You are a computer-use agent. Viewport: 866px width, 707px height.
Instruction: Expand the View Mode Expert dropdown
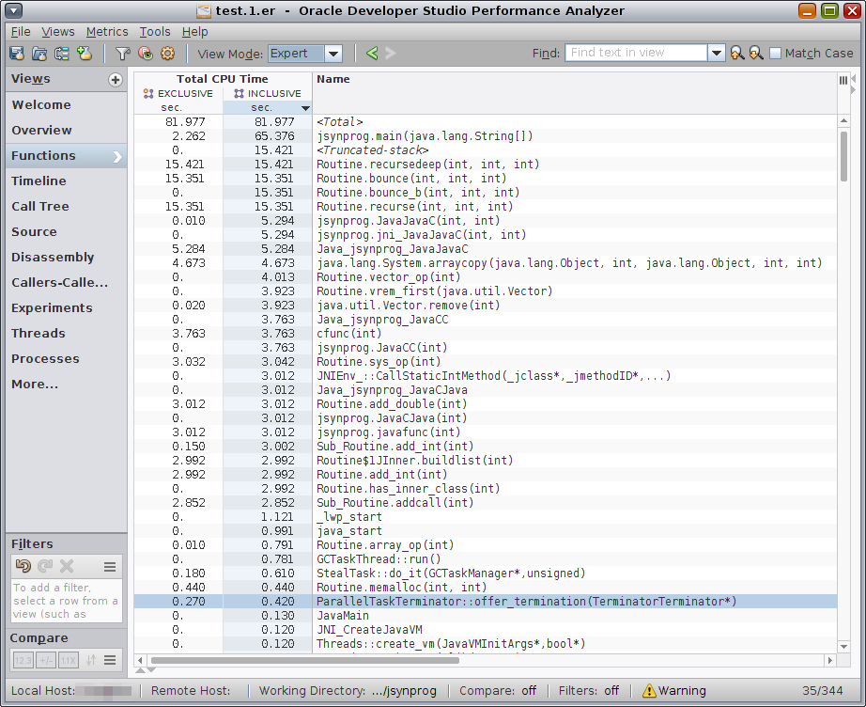333,54
